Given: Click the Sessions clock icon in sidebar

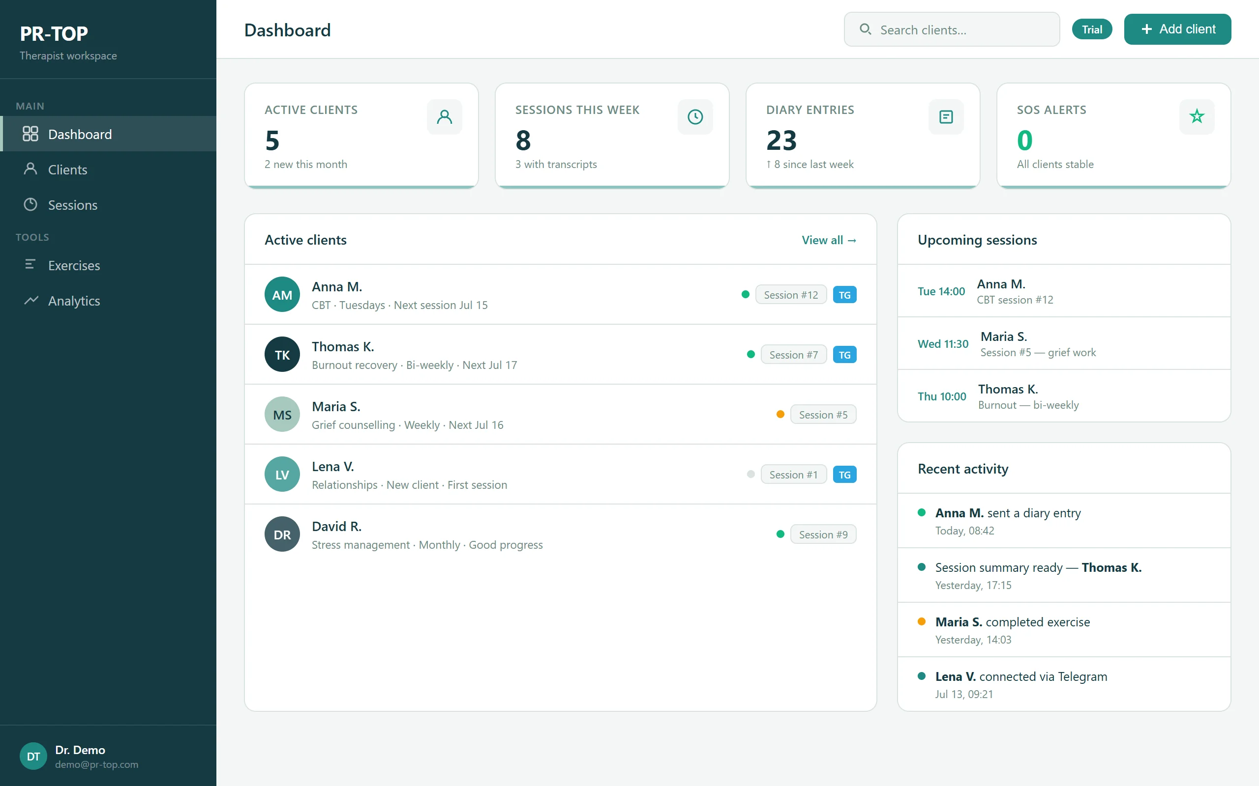Looking at the screenshot, I should (30, 204).
